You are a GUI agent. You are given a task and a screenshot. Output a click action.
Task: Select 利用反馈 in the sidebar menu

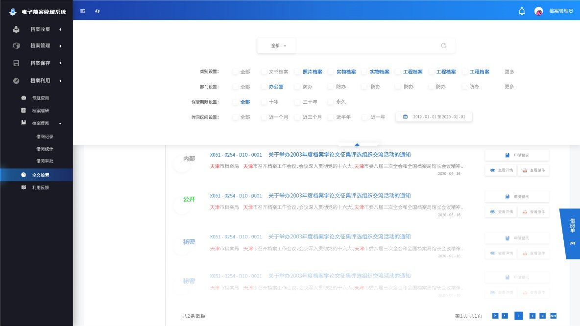40,187
